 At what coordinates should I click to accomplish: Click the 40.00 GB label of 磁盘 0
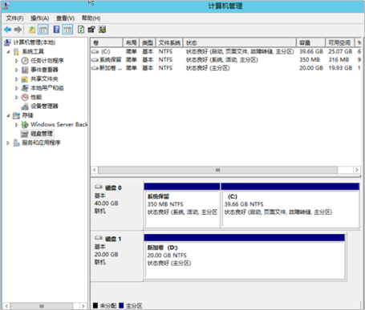click(x=106, y=203)
